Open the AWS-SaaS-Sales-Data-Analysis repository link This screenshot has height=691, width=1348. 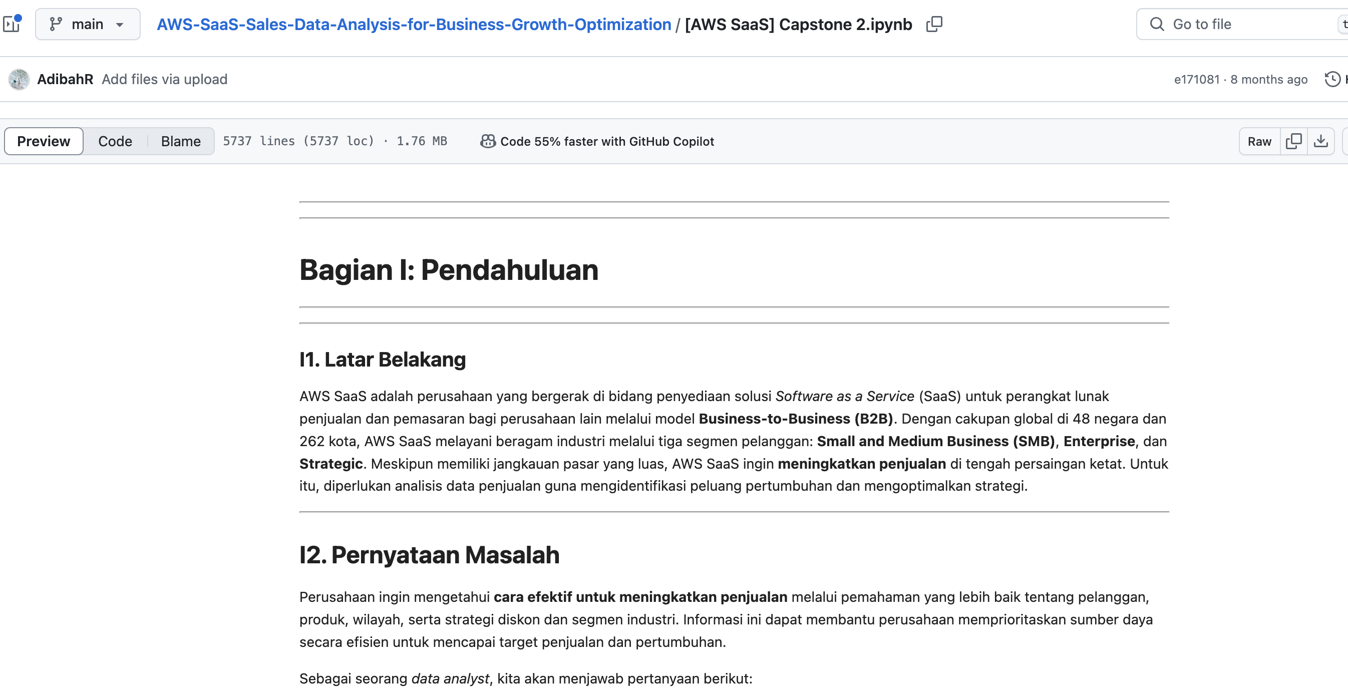(x=414, y=24)
